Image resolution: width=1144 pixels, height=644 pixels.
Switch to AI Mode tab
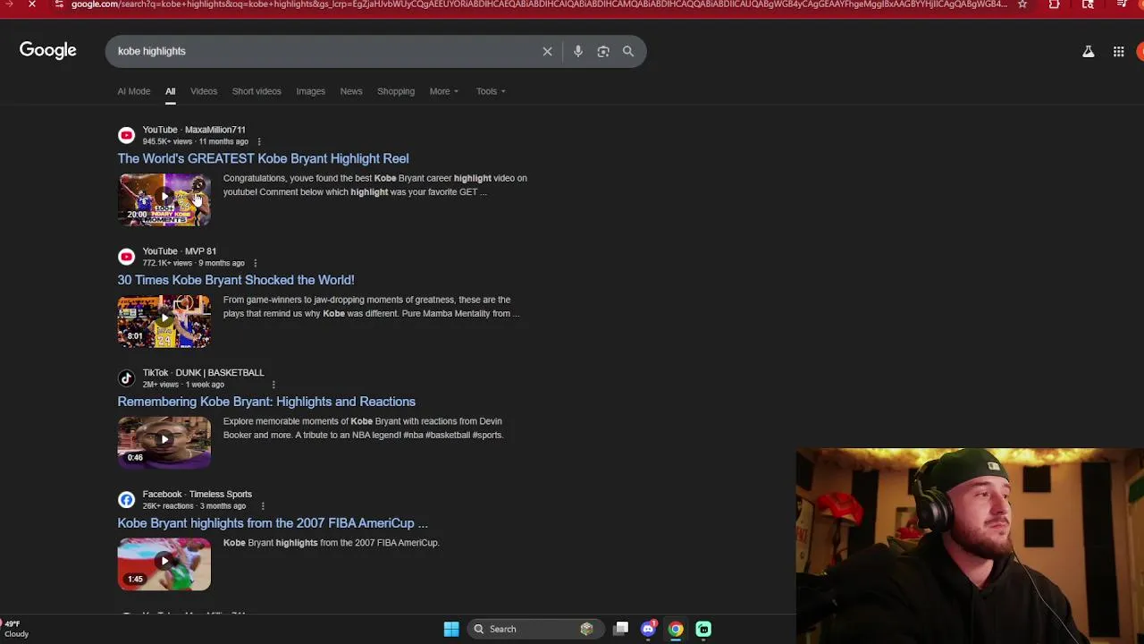(134, 91)
